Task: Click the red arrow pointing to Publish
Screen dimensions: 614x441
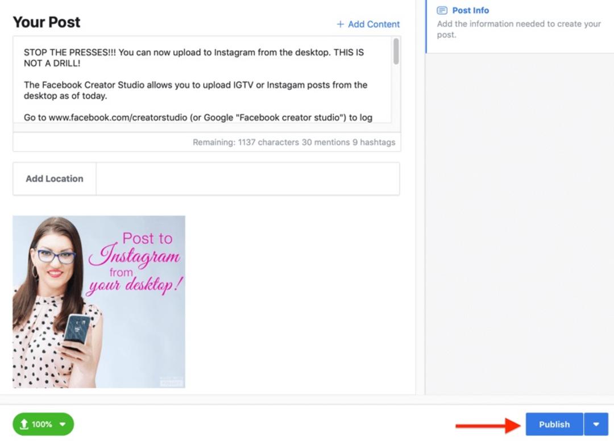Action: coord(488,426)
